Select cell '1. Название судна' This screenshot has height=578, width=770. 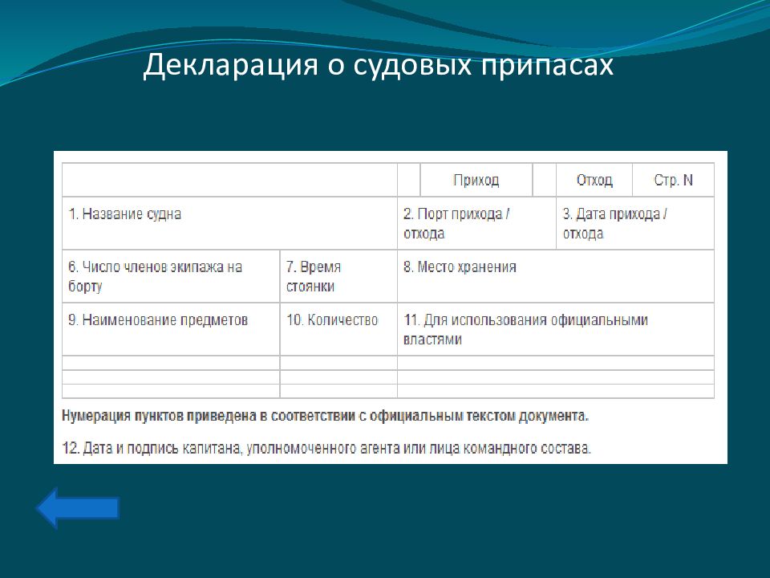(229, 223)
